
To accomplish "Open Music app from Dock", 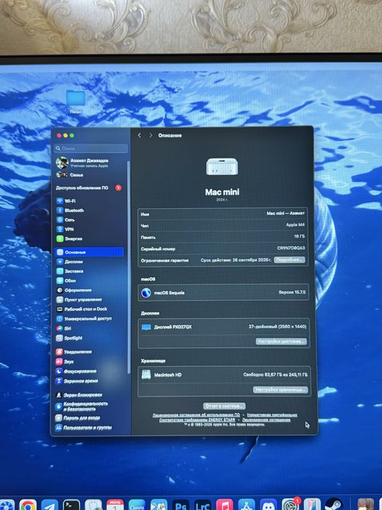I will point(224,505).
